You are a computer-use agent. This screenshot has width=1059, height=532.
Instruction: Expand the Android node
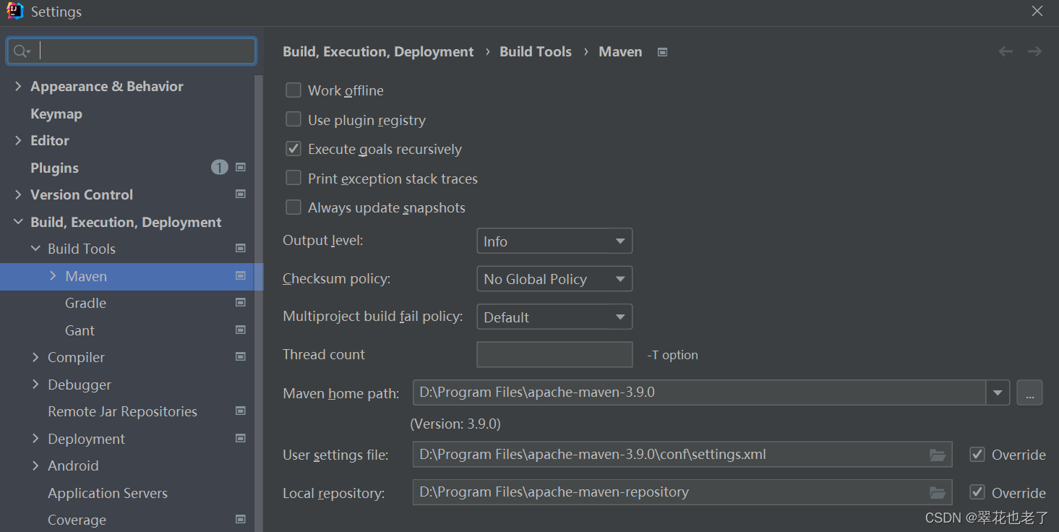click(35, 465)
